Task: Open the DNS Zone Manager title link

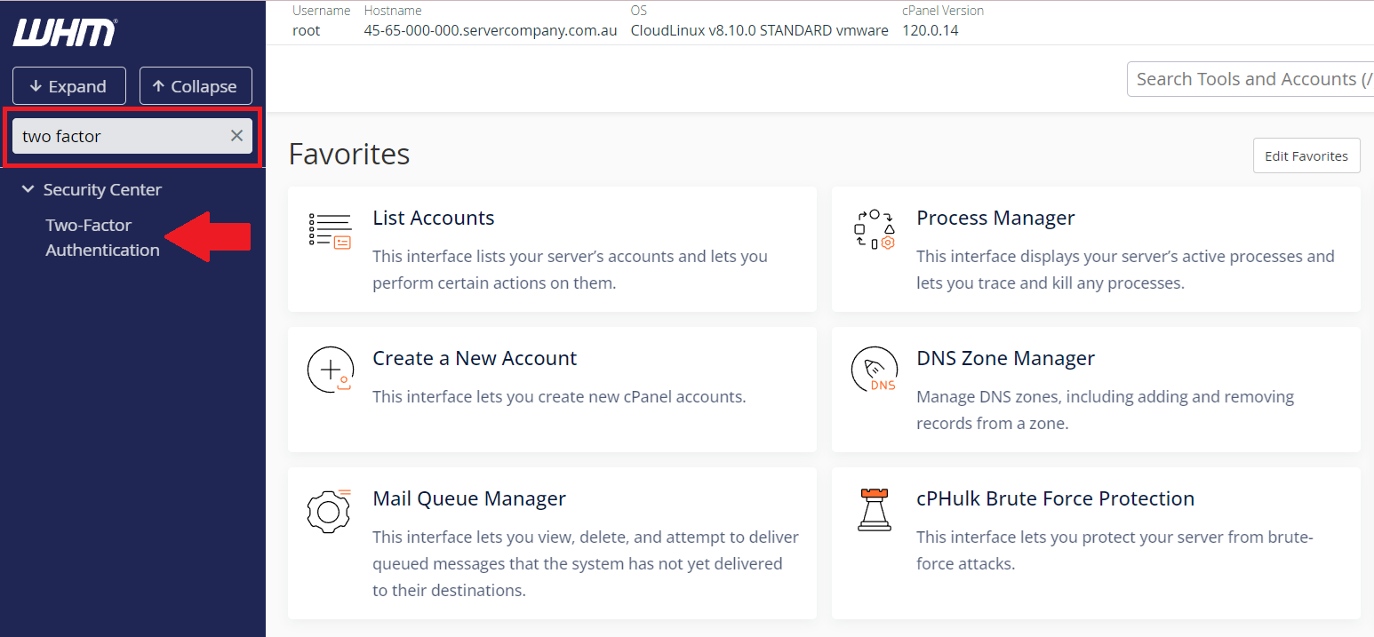Action: (1005, 358)
